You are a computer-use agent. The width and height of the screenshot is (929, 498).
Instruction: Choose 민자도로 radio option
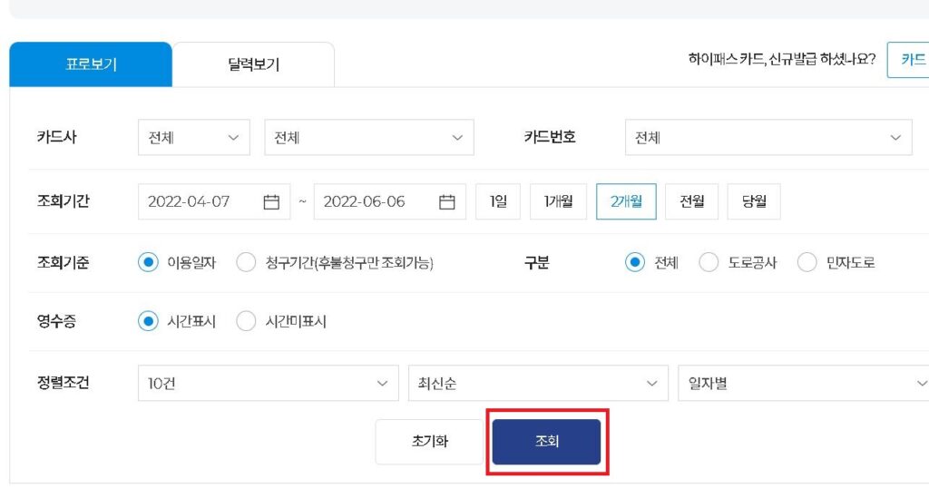click(x=807, y=262)
